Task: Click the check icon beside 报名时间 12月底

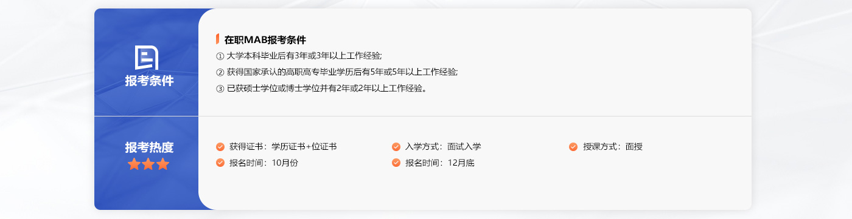Action: click(x=396, y=163)
